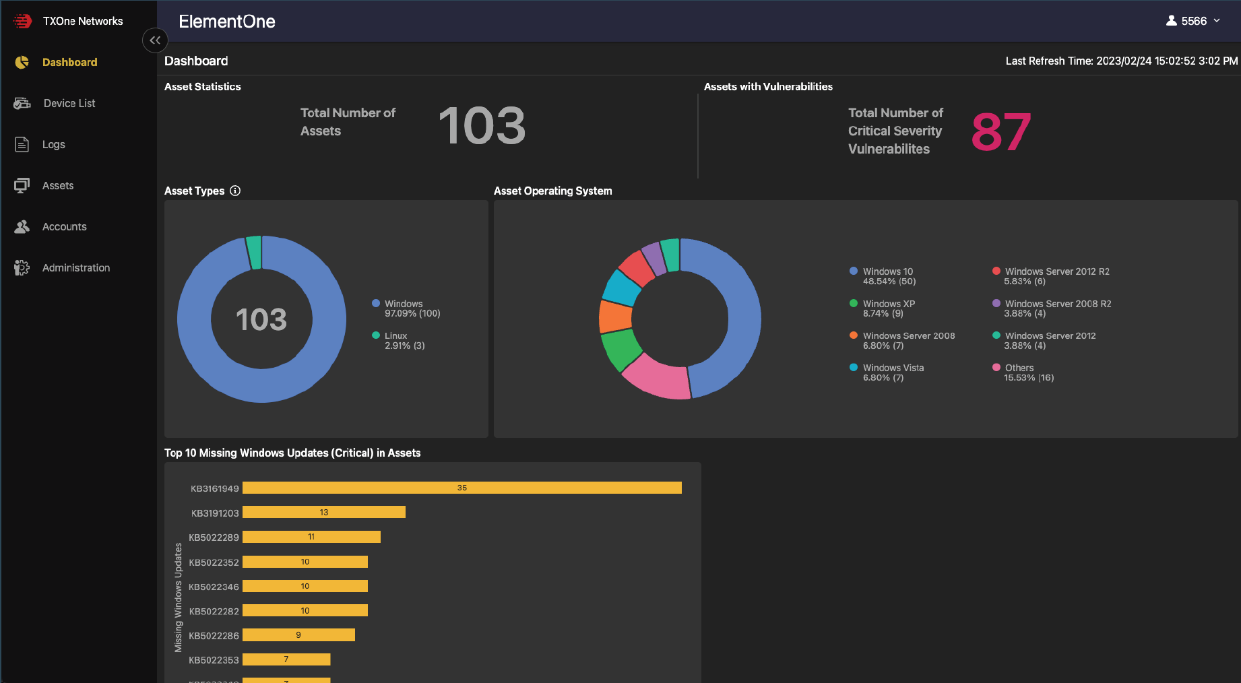
Task: Click the KB3191203 bar showing 13
Action: (x=324, y=513)
